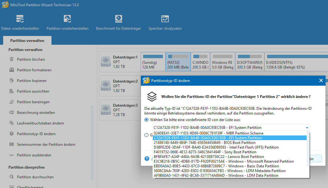
Task: Select the Windows RE 5.0 GB partition block
Action: (x=223, y=62)
